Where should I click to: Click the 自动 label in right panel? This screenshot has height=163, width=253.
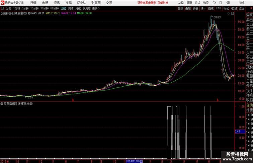tap(249, 105)
